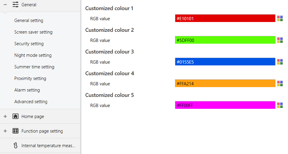Image resolution: width=288 pixels, height=154 pixels.
Task: Click the red #E10101 colour field
Action: click(225, 18)
